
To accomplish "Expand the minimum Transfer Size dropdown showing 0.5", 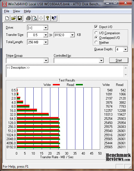I will [46, 35].
